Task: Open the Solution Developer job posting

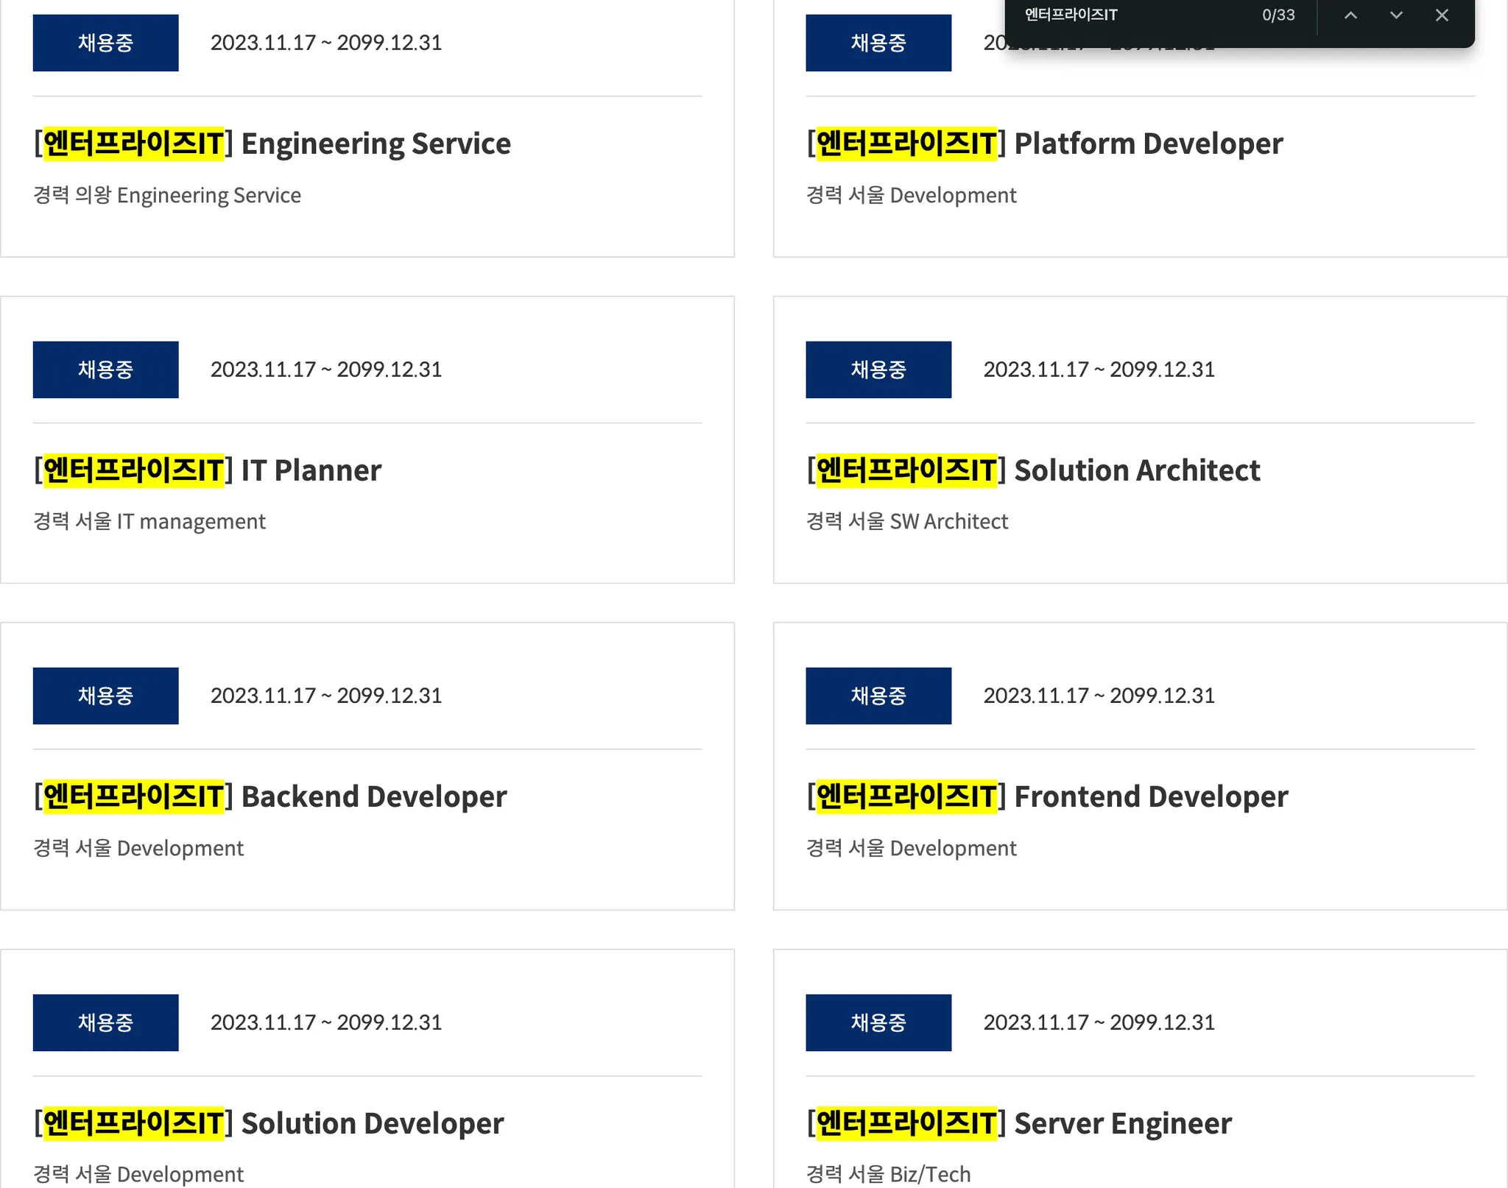Action: tap(269, 1123)
